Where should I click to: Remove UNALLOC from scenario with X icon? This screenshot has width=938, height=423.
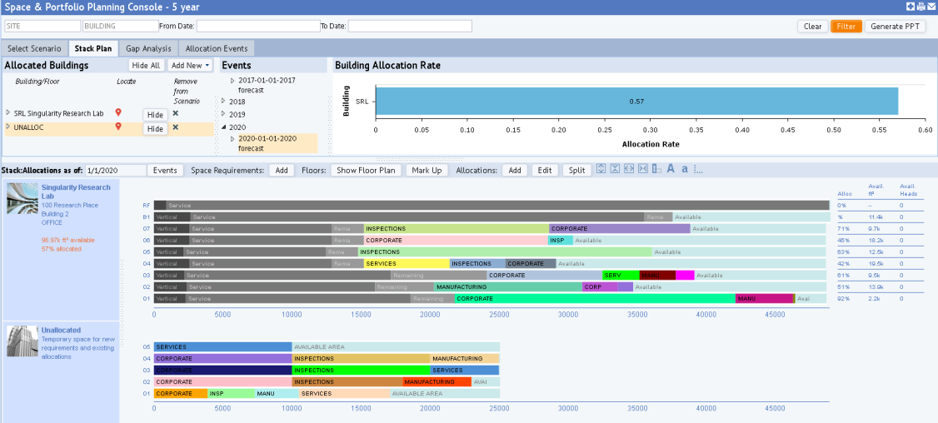click(x=175, y=127)
